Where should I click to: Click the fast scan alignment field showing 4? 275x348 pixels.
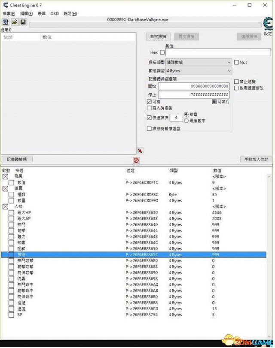click(x=176, y=118)
